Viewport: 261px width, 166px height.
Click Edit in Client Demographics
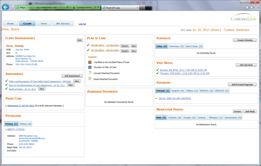(x=80, y=40)
